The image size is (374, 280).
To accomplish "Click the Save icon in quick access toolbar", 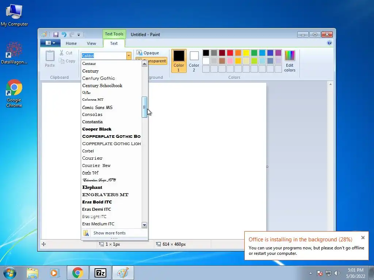I will 56,35.
